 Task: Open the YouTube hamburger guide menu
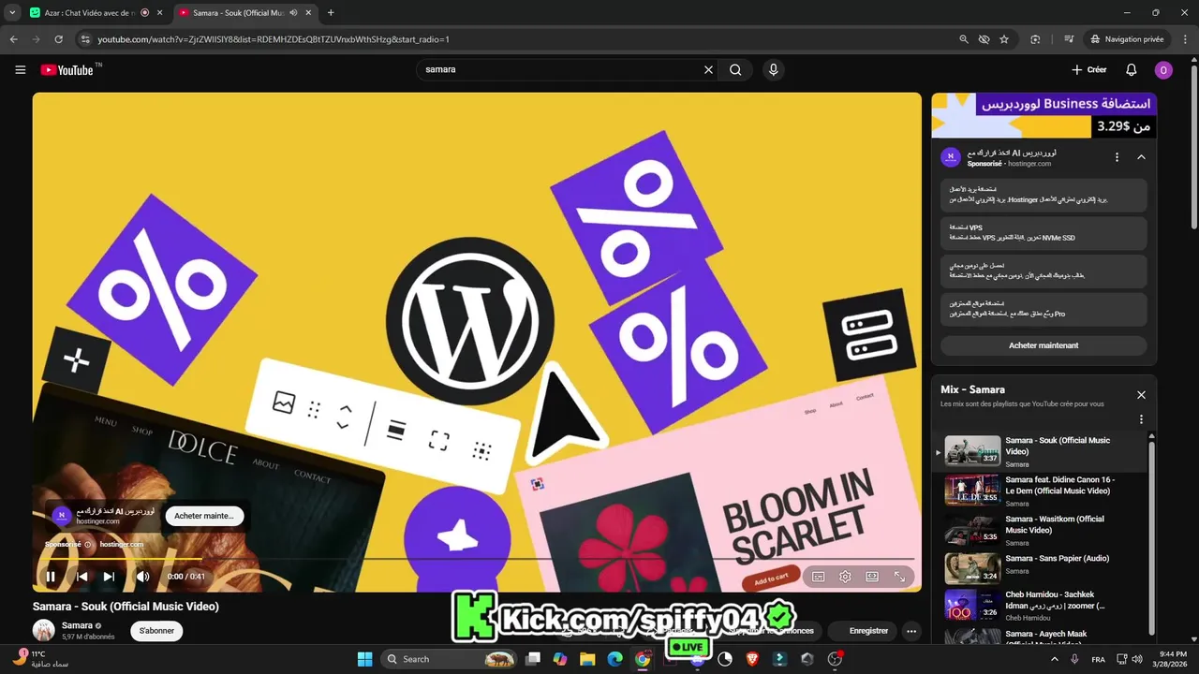20,69
